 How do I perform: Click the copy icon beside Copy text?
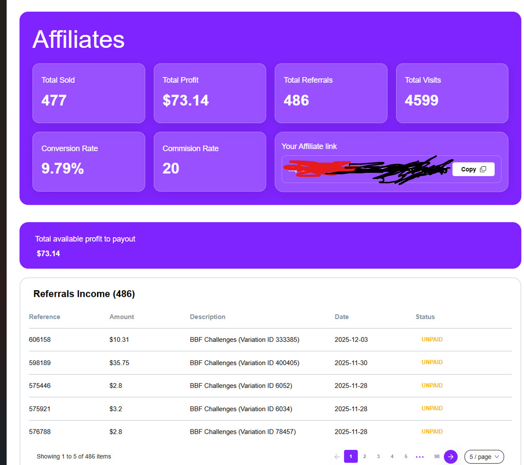(x=483, y=169)
